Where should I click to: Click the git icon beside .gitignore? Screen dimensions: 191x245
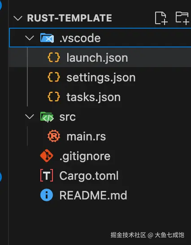pos(47,156)
